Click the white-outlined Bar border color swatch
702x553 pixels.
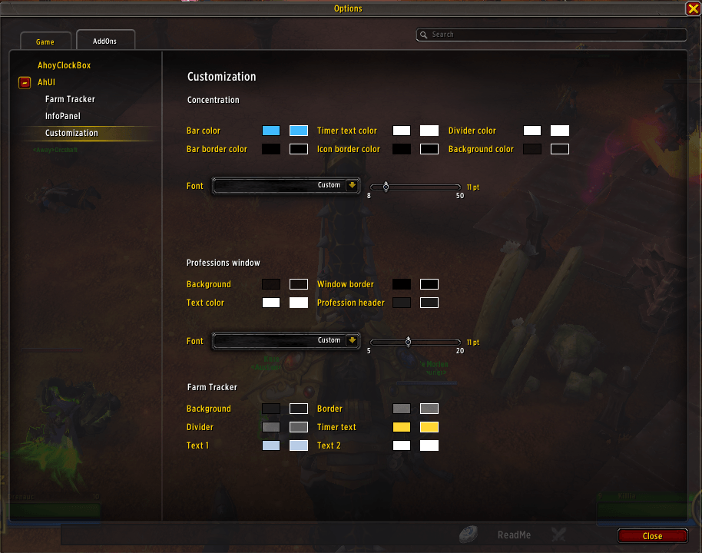299,149
